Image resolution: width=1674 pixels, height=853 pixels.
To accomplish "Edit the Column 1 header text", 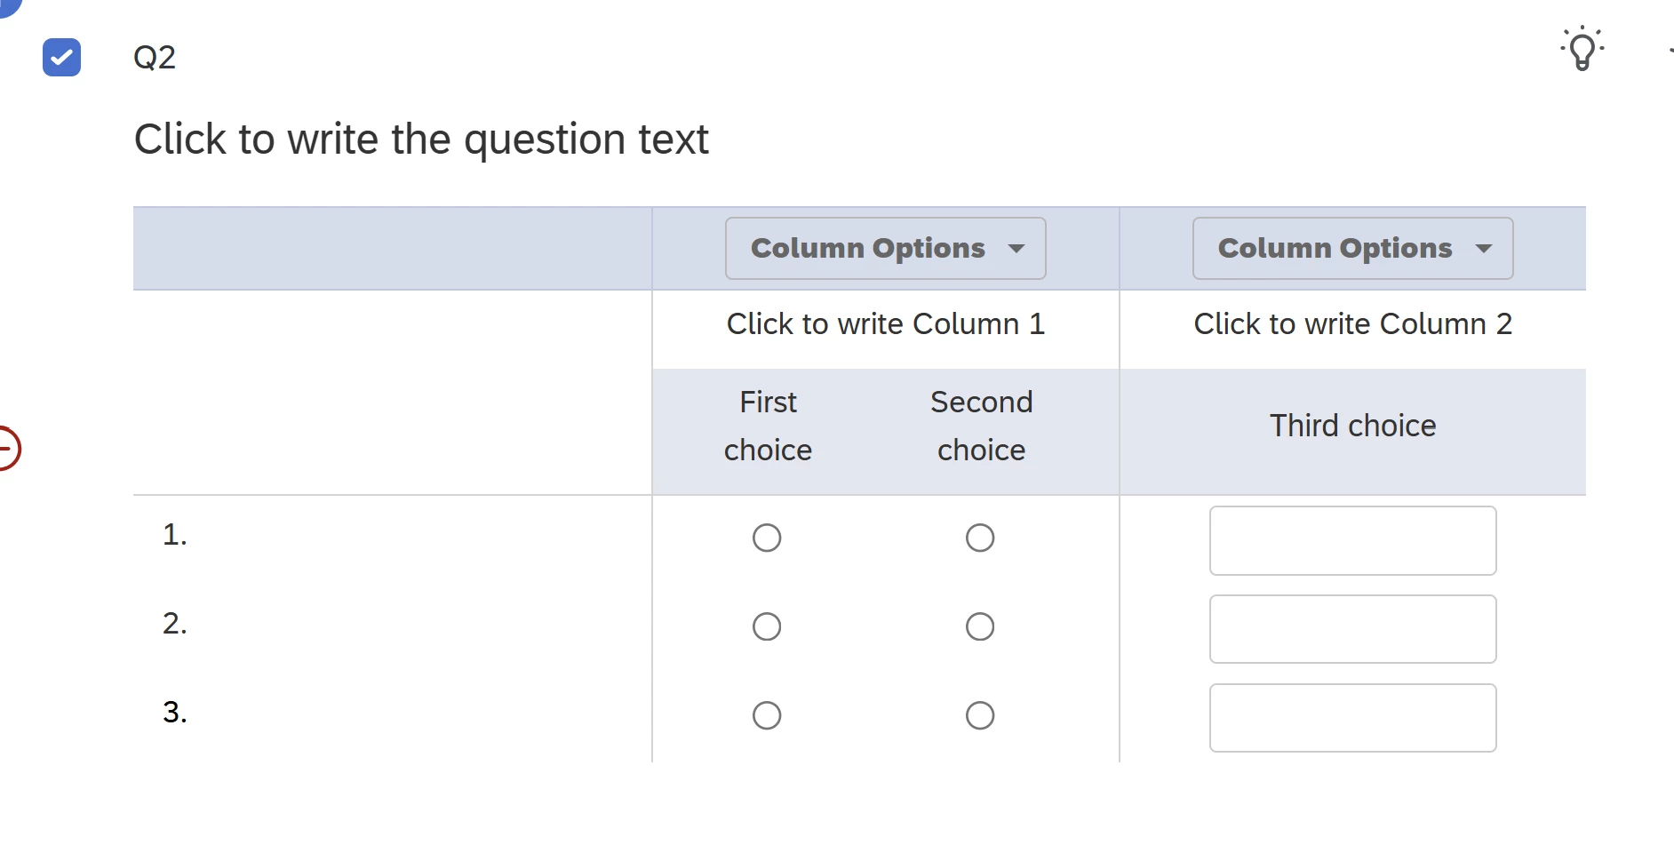I will tap(886, 324).
